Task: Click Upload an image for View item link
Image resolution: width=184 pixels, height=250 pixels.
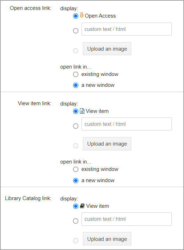Action: point(107,144)
